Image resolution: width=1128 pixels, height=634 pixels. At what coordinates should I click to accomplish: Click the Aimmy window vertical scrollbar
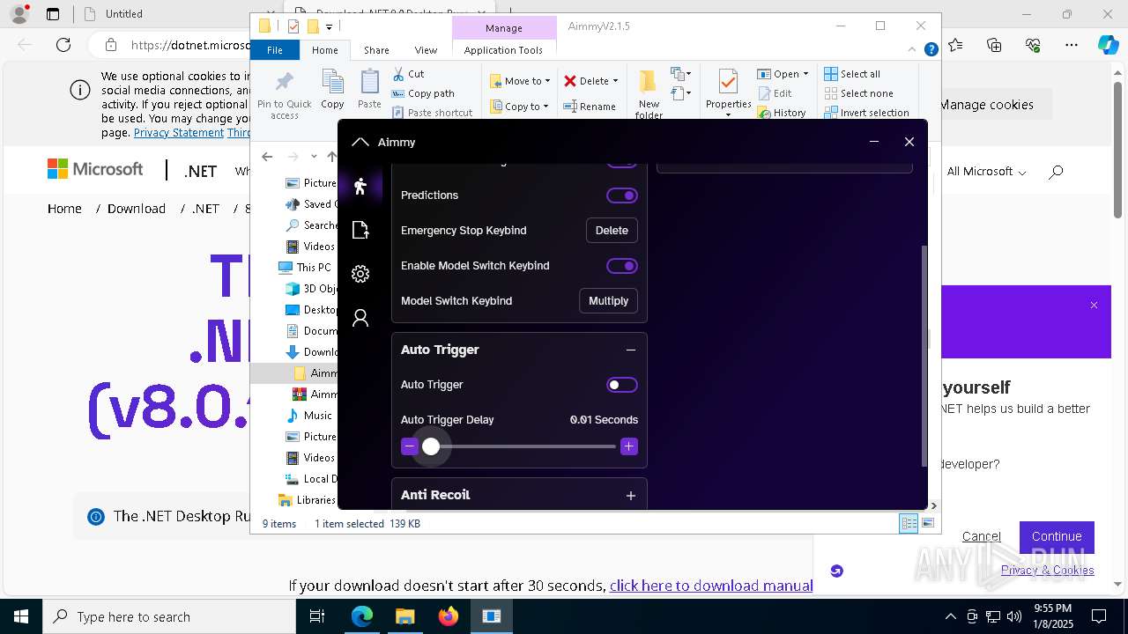[x=924, y=356]
